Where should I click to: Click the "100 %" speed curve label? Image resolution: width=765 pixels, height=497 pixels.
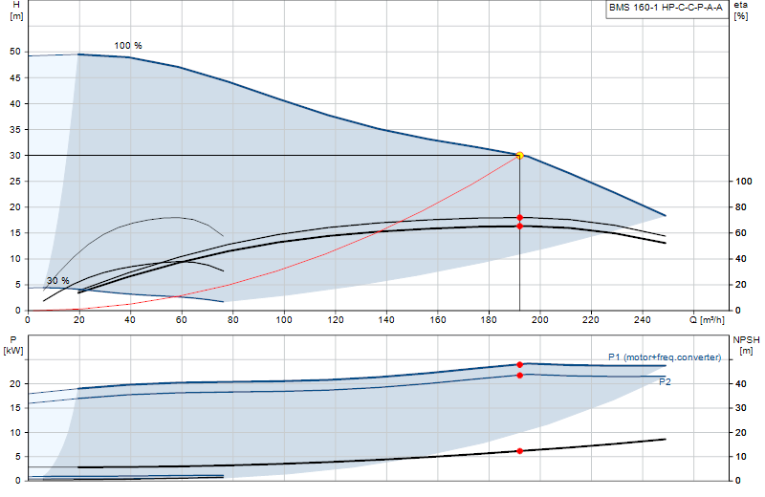point(128,45)
